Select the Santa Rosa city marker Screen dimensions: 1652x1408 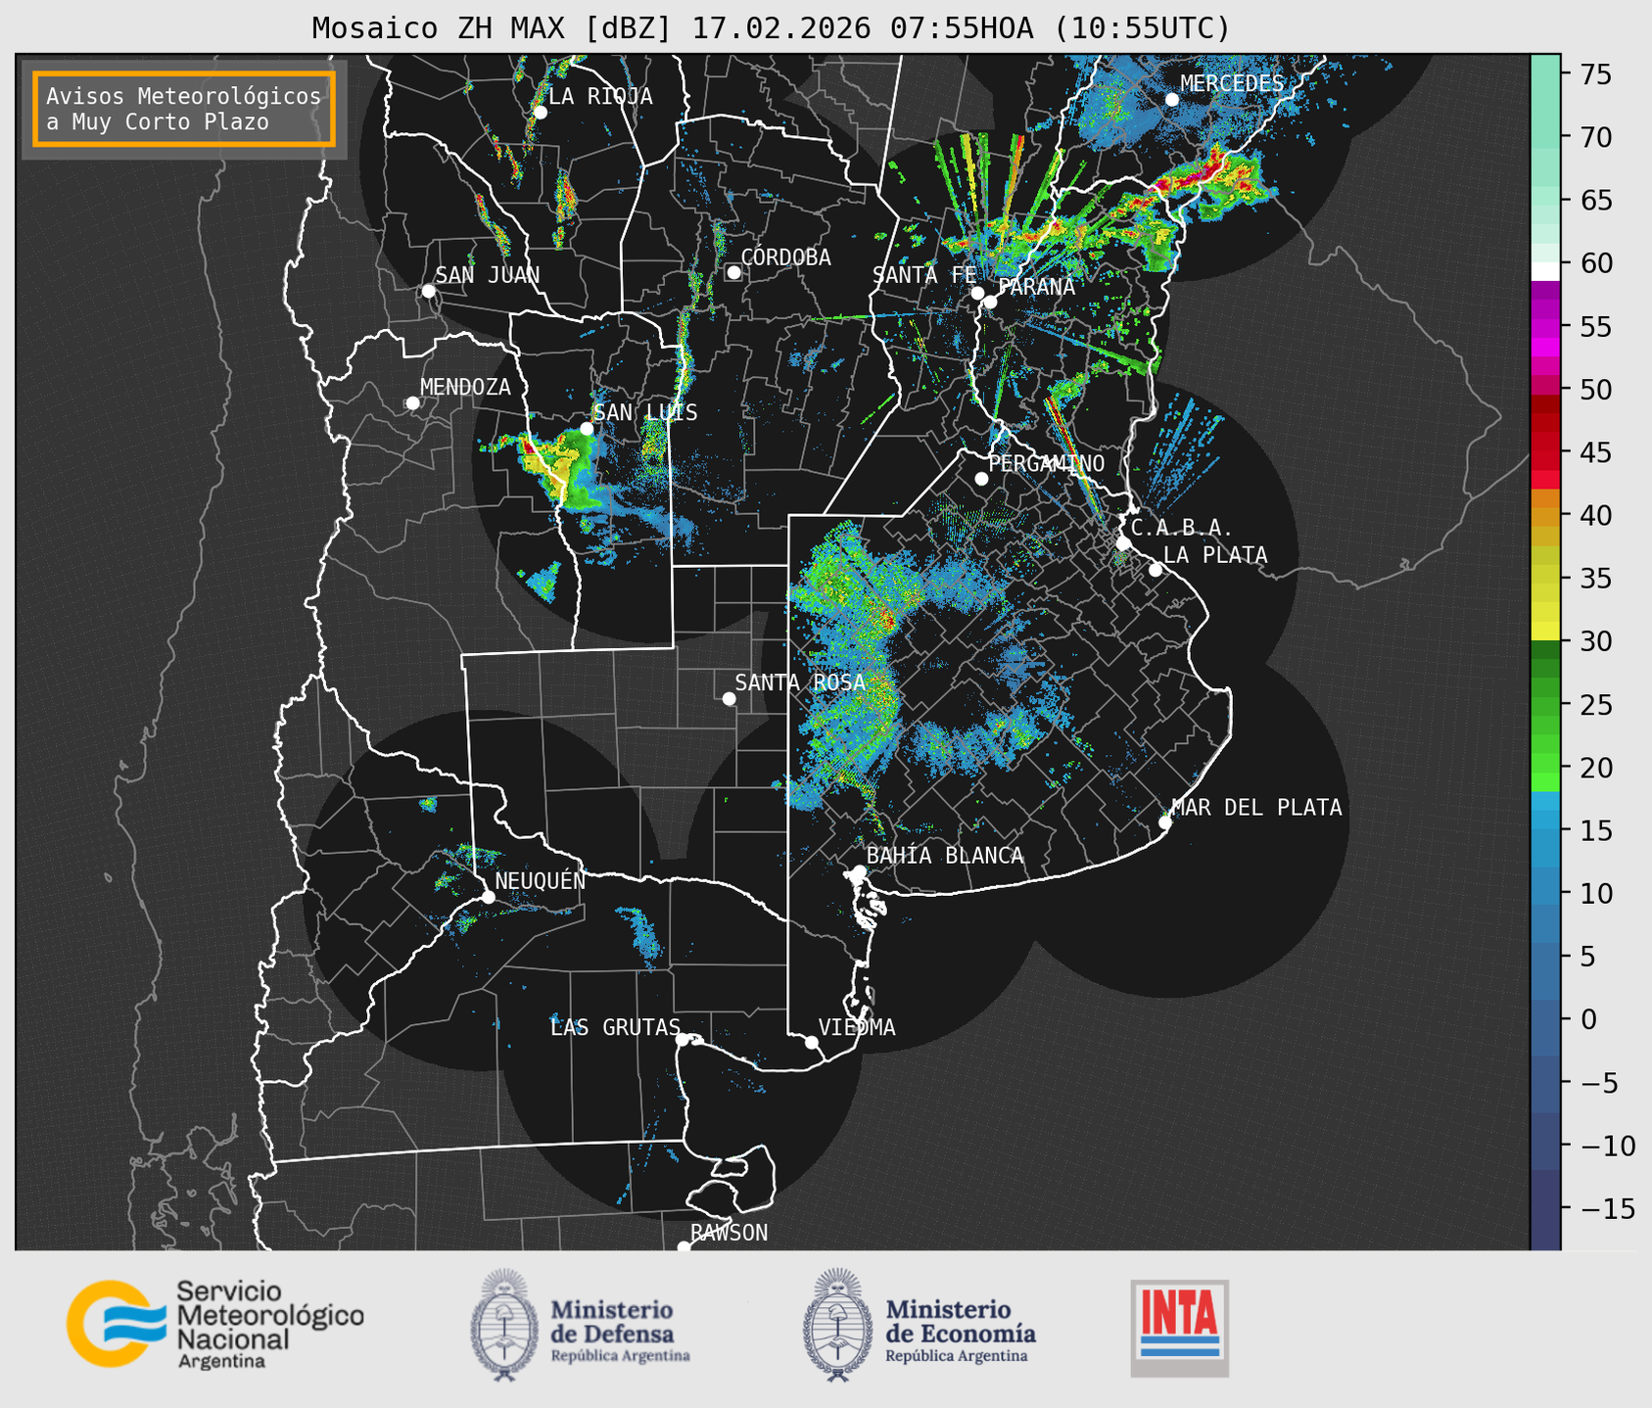(729, 698)
